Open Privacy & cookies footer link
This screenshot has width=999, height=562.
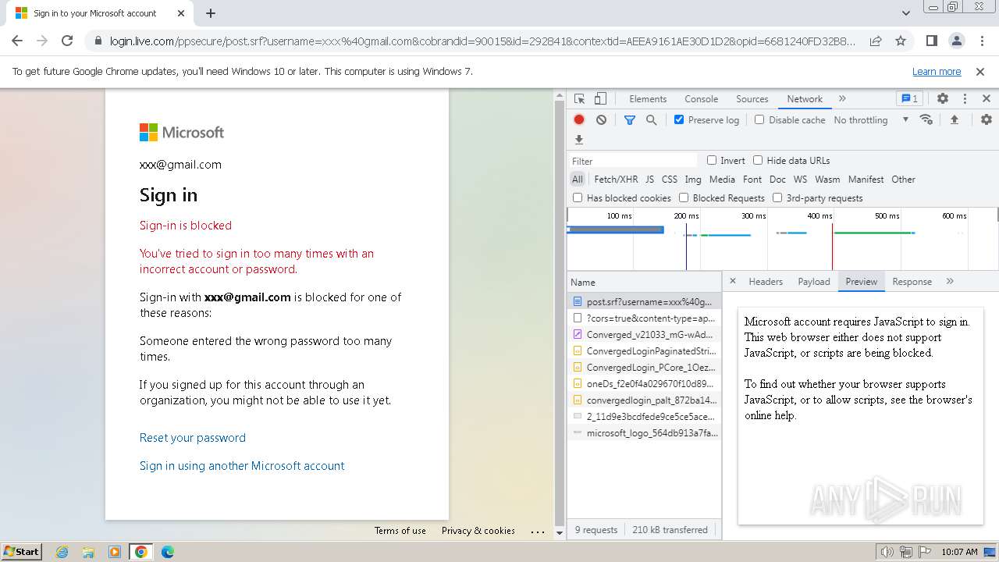478,530
